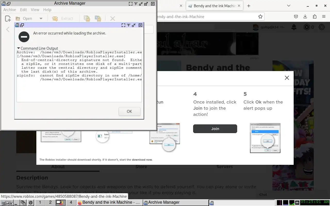Viewport: 330px width, 206px height.
Task: Bookmark this page with the star icon
Action: [260, 17]
